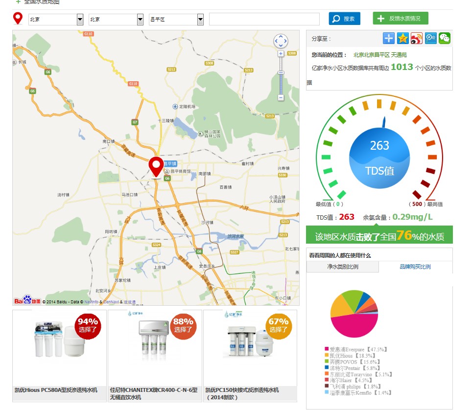
Task: Click the blue TDS value 263 gauge circle
Action: (x=379, y=158)
